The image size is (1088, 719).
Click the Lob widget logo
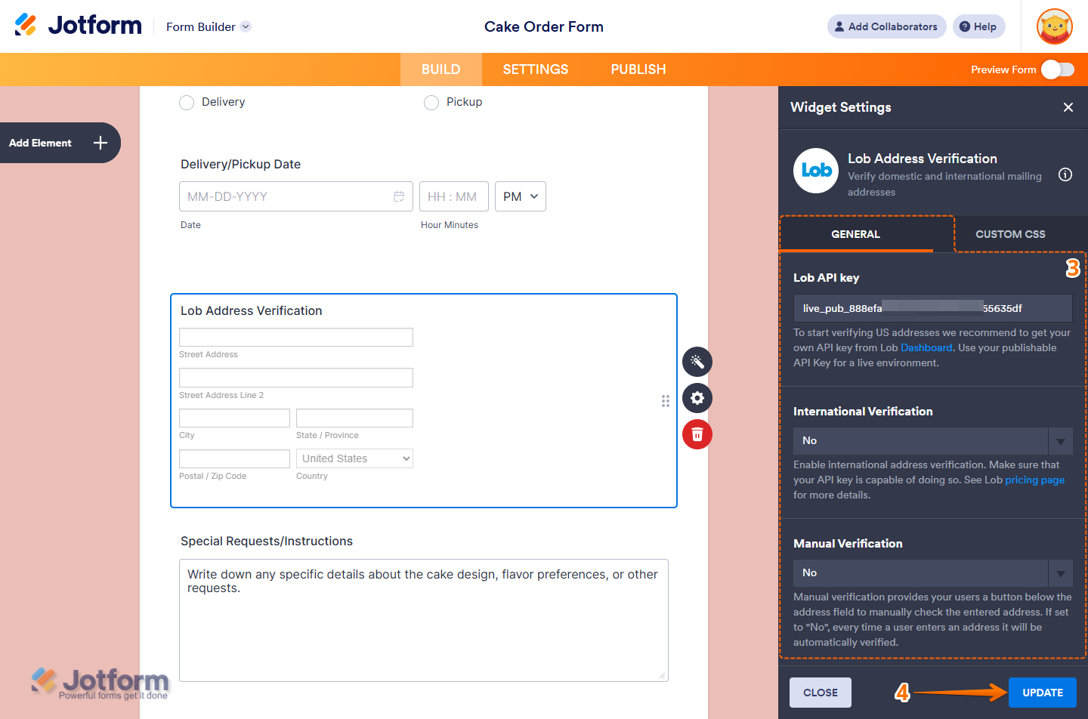click(816, 171)
